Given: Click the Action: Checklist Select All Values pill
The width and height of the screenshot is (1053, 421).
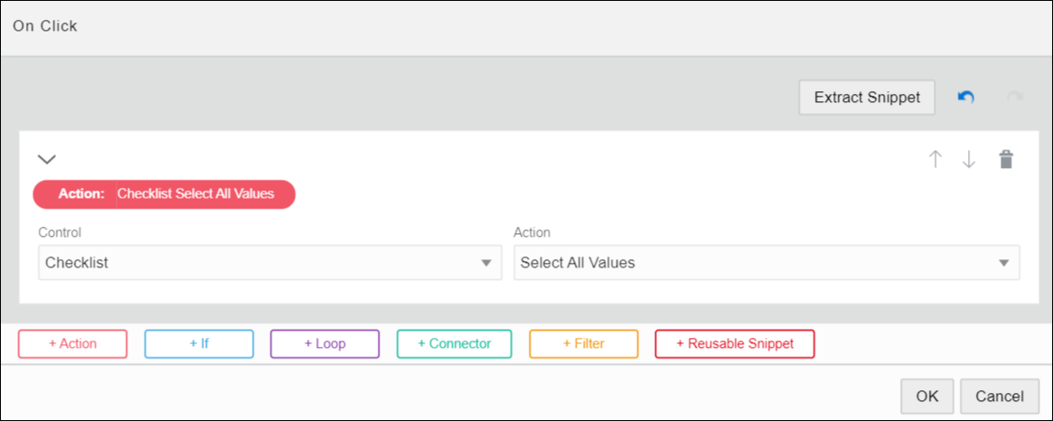Looking at the screenshot, I should pos(165,194).
